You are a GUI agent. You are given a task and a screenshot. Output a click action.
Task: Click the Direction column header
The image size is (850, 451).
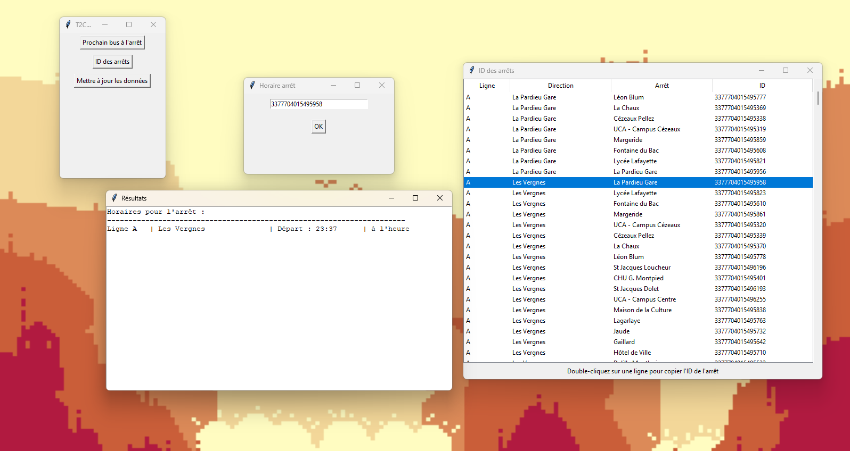(x=560, y=86)
